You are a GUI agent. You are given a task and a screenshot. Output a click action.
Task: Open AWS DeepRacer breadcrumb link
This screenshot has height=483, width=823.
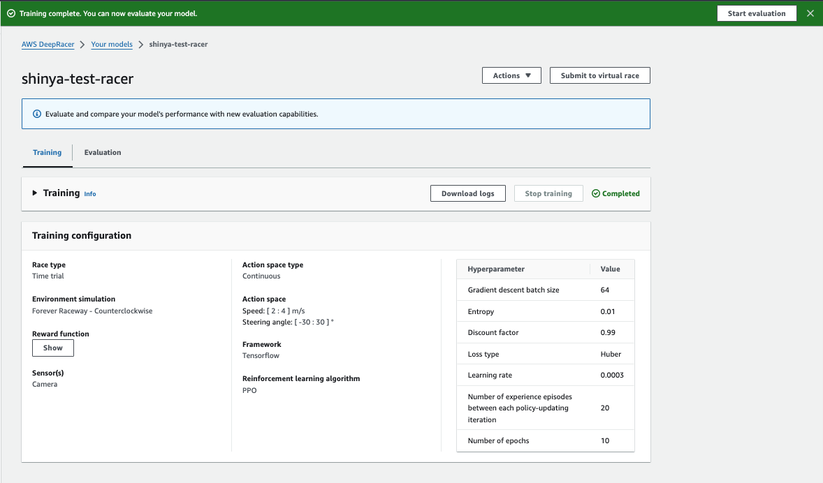click(48, 45)
